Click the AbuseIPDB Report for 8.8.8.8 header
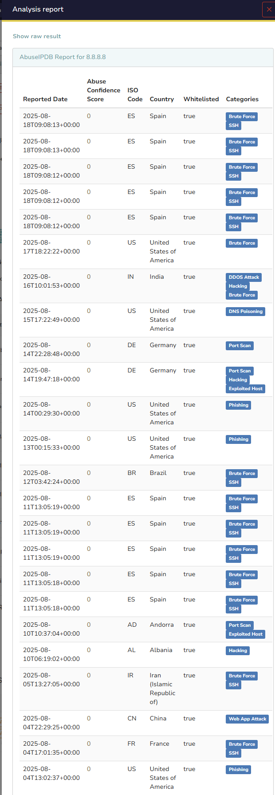 click(63, 57)
